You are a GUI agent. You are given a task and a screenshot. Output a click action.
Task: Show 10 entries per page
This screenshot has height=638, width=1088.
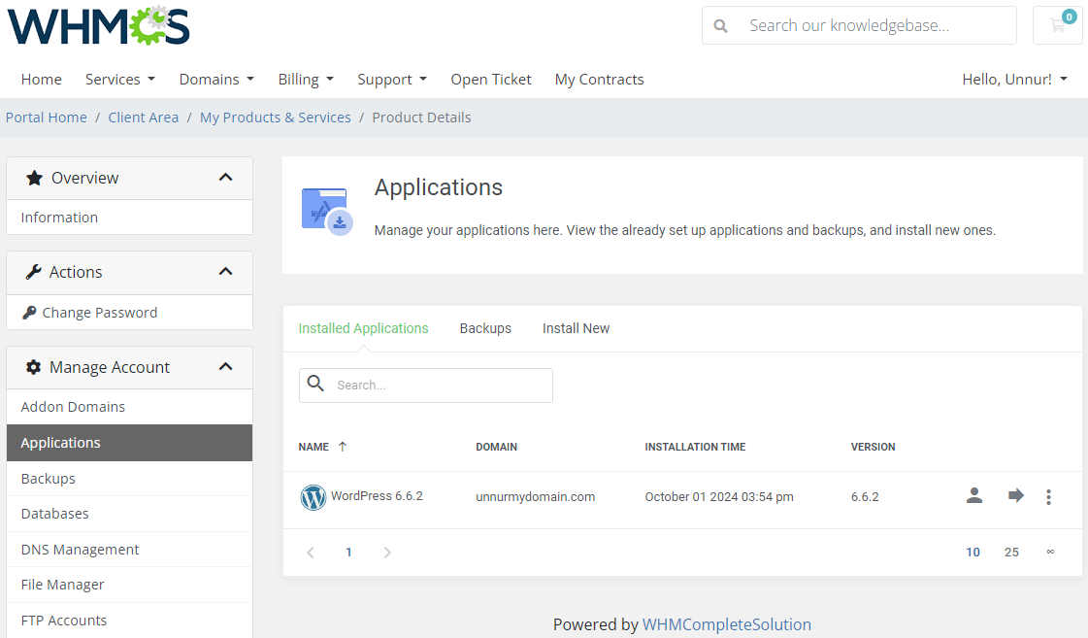[973, 553]
